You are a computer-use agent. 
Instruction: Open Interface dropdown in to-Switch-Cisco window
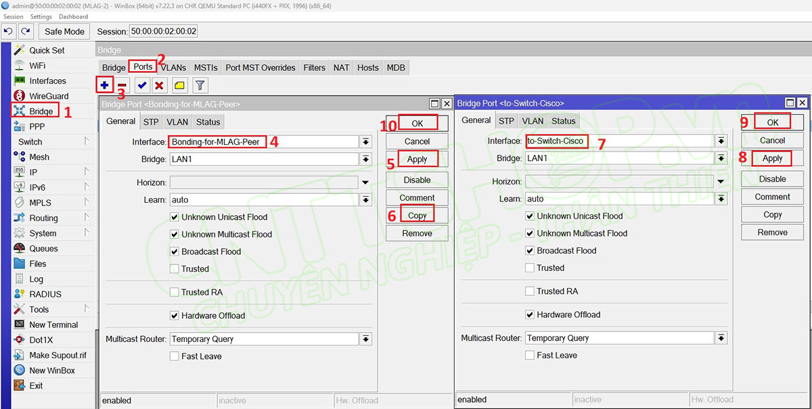tap(721, 141)
